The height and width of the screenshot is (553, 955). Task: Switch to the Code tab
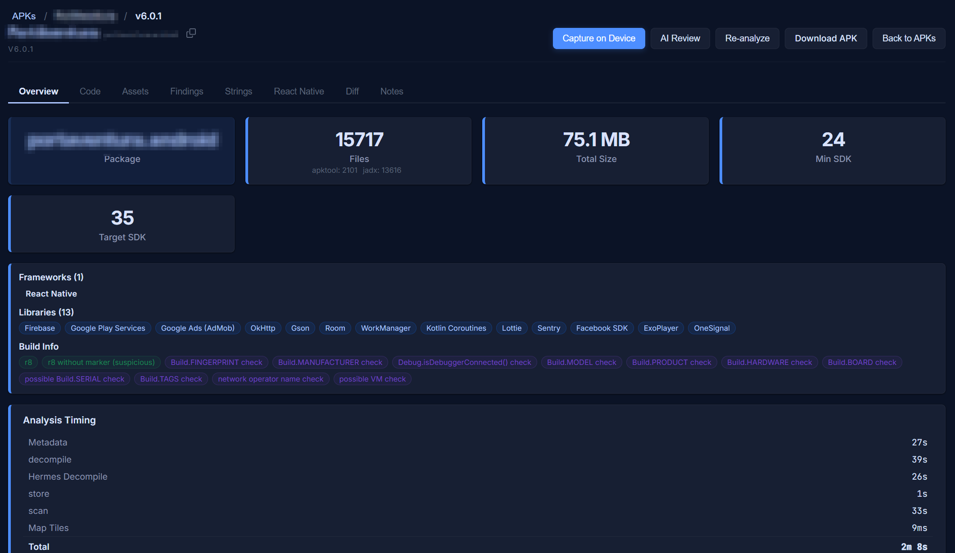(90, 91)
